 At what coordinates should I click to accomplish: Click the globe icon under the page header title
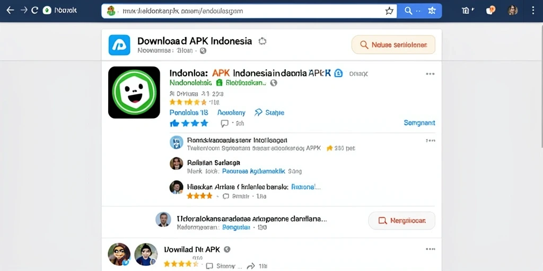tap(203, 51)
